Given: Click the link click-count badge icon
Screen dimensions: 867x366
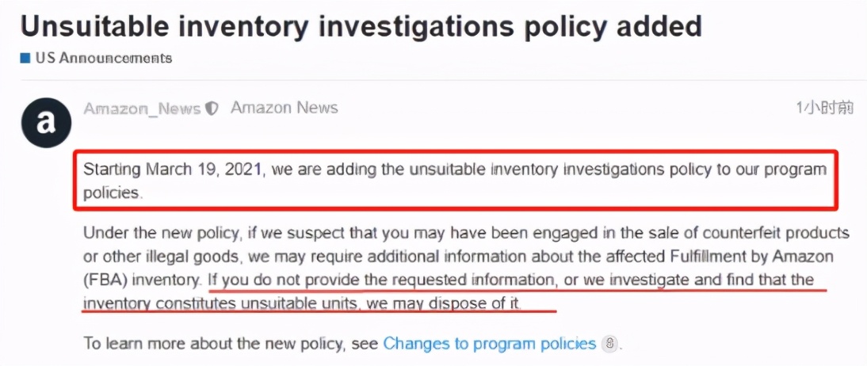Looking at the screenshot, I should click(x=609, y=343).
